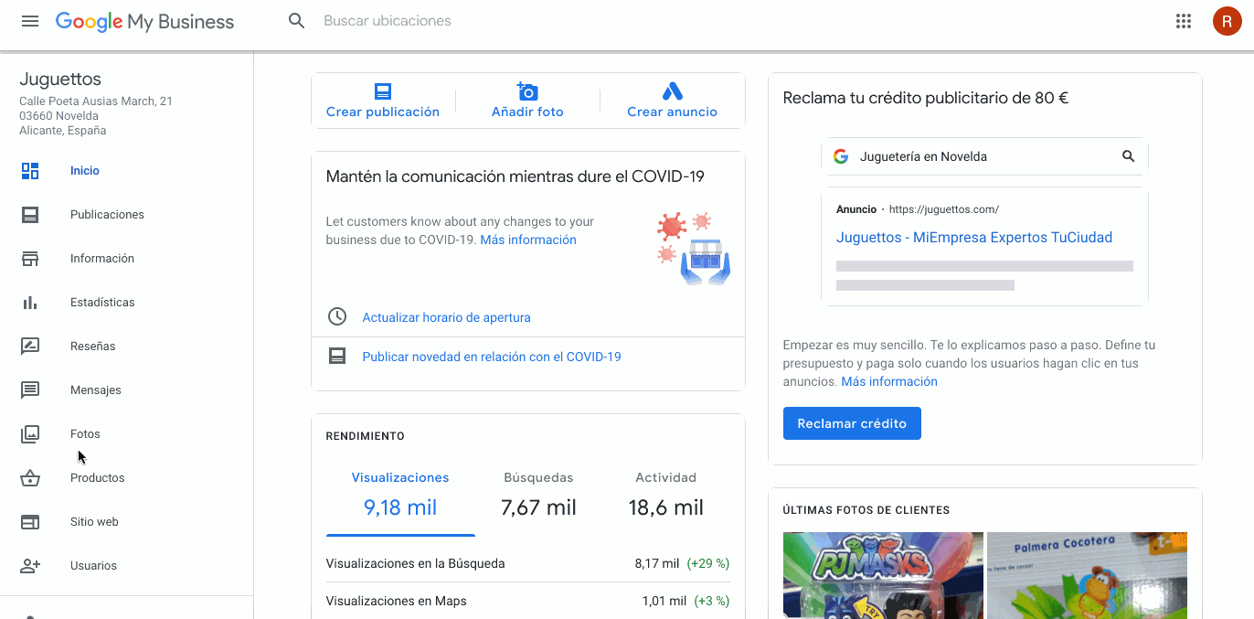
Task: Click Más información in the COVID-19 card
Action: (528, 240)
